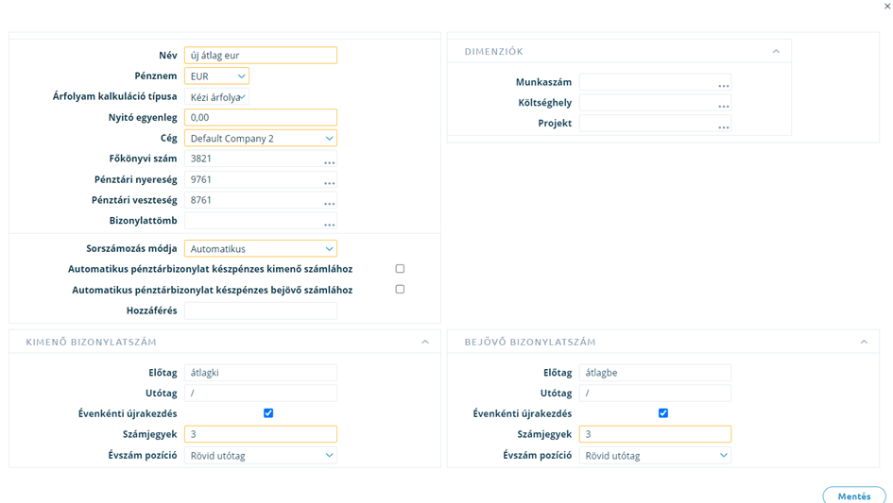Screen dimensions: 893x503
Task: Open the Sorszámozás módja dropdown
Action: 260,248
